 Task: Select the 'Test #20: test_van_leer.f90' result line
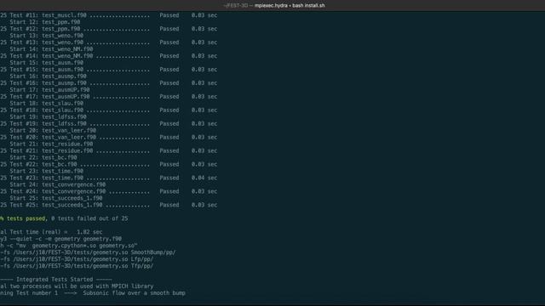[x=109, y=137]
